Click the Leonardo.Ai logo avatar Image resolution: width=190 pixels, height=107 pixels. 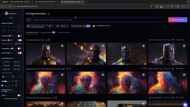click(x=6, y=13)
